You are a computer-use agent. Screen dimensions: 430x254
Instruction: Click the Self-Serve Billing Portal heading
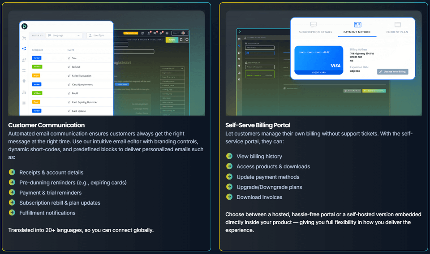(x=258, y=125)
